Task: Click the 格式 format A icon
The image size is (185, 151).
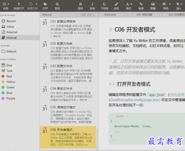Action: (x=127, y=4)
